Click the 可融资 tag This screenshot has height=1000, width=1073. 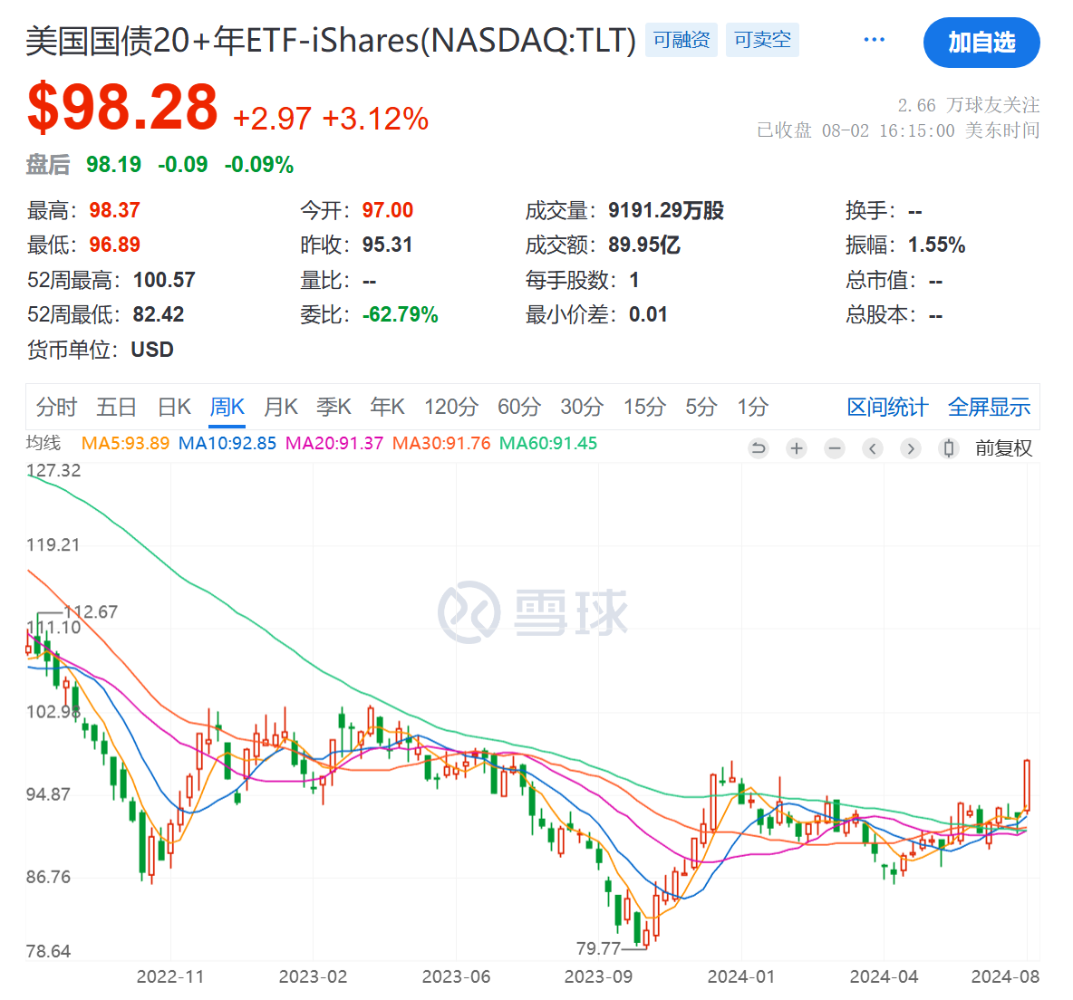click(x=681, y=40)
